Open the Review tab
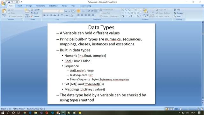Viewport: 204px width, 115px height. point(65,6)
